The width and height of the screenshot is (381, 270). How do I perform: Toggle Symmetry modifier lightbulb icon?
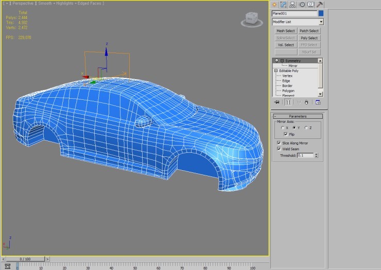click(x=276, y=61)
